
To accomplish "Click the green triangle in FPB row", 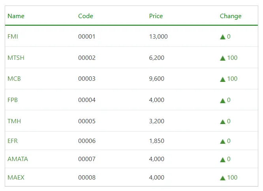I will pos(223,100).
